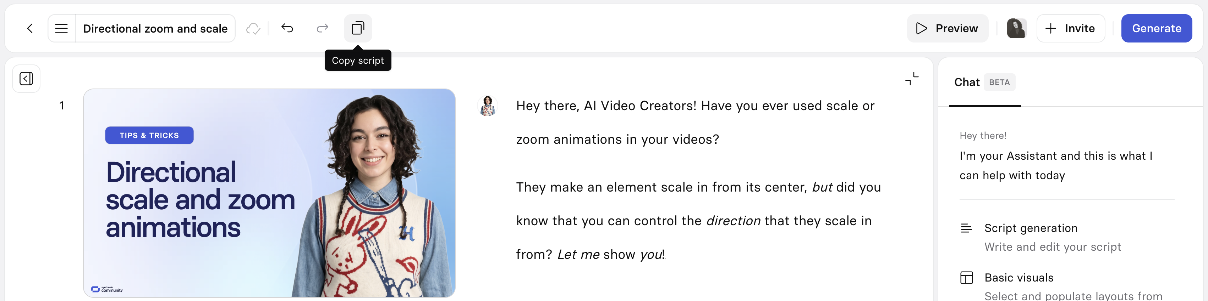Switch to the Chat tab
This screenshot has height=301, width=1208.
pos(966,83)
